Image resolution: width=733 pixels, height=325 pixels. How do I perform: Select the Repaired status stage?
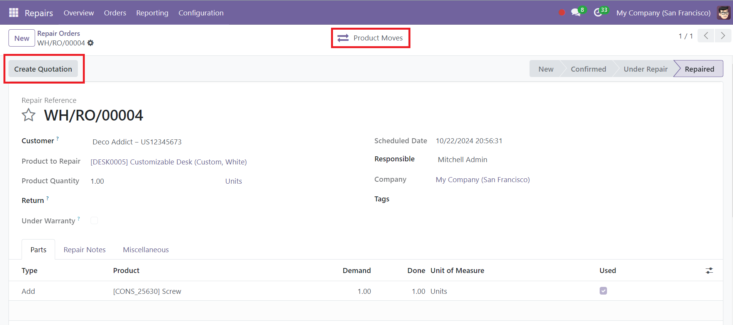point(699,69)
